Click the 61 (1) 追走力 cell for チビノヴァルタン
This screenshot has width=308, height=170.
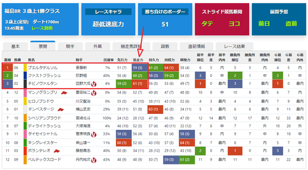click(140, 84)
